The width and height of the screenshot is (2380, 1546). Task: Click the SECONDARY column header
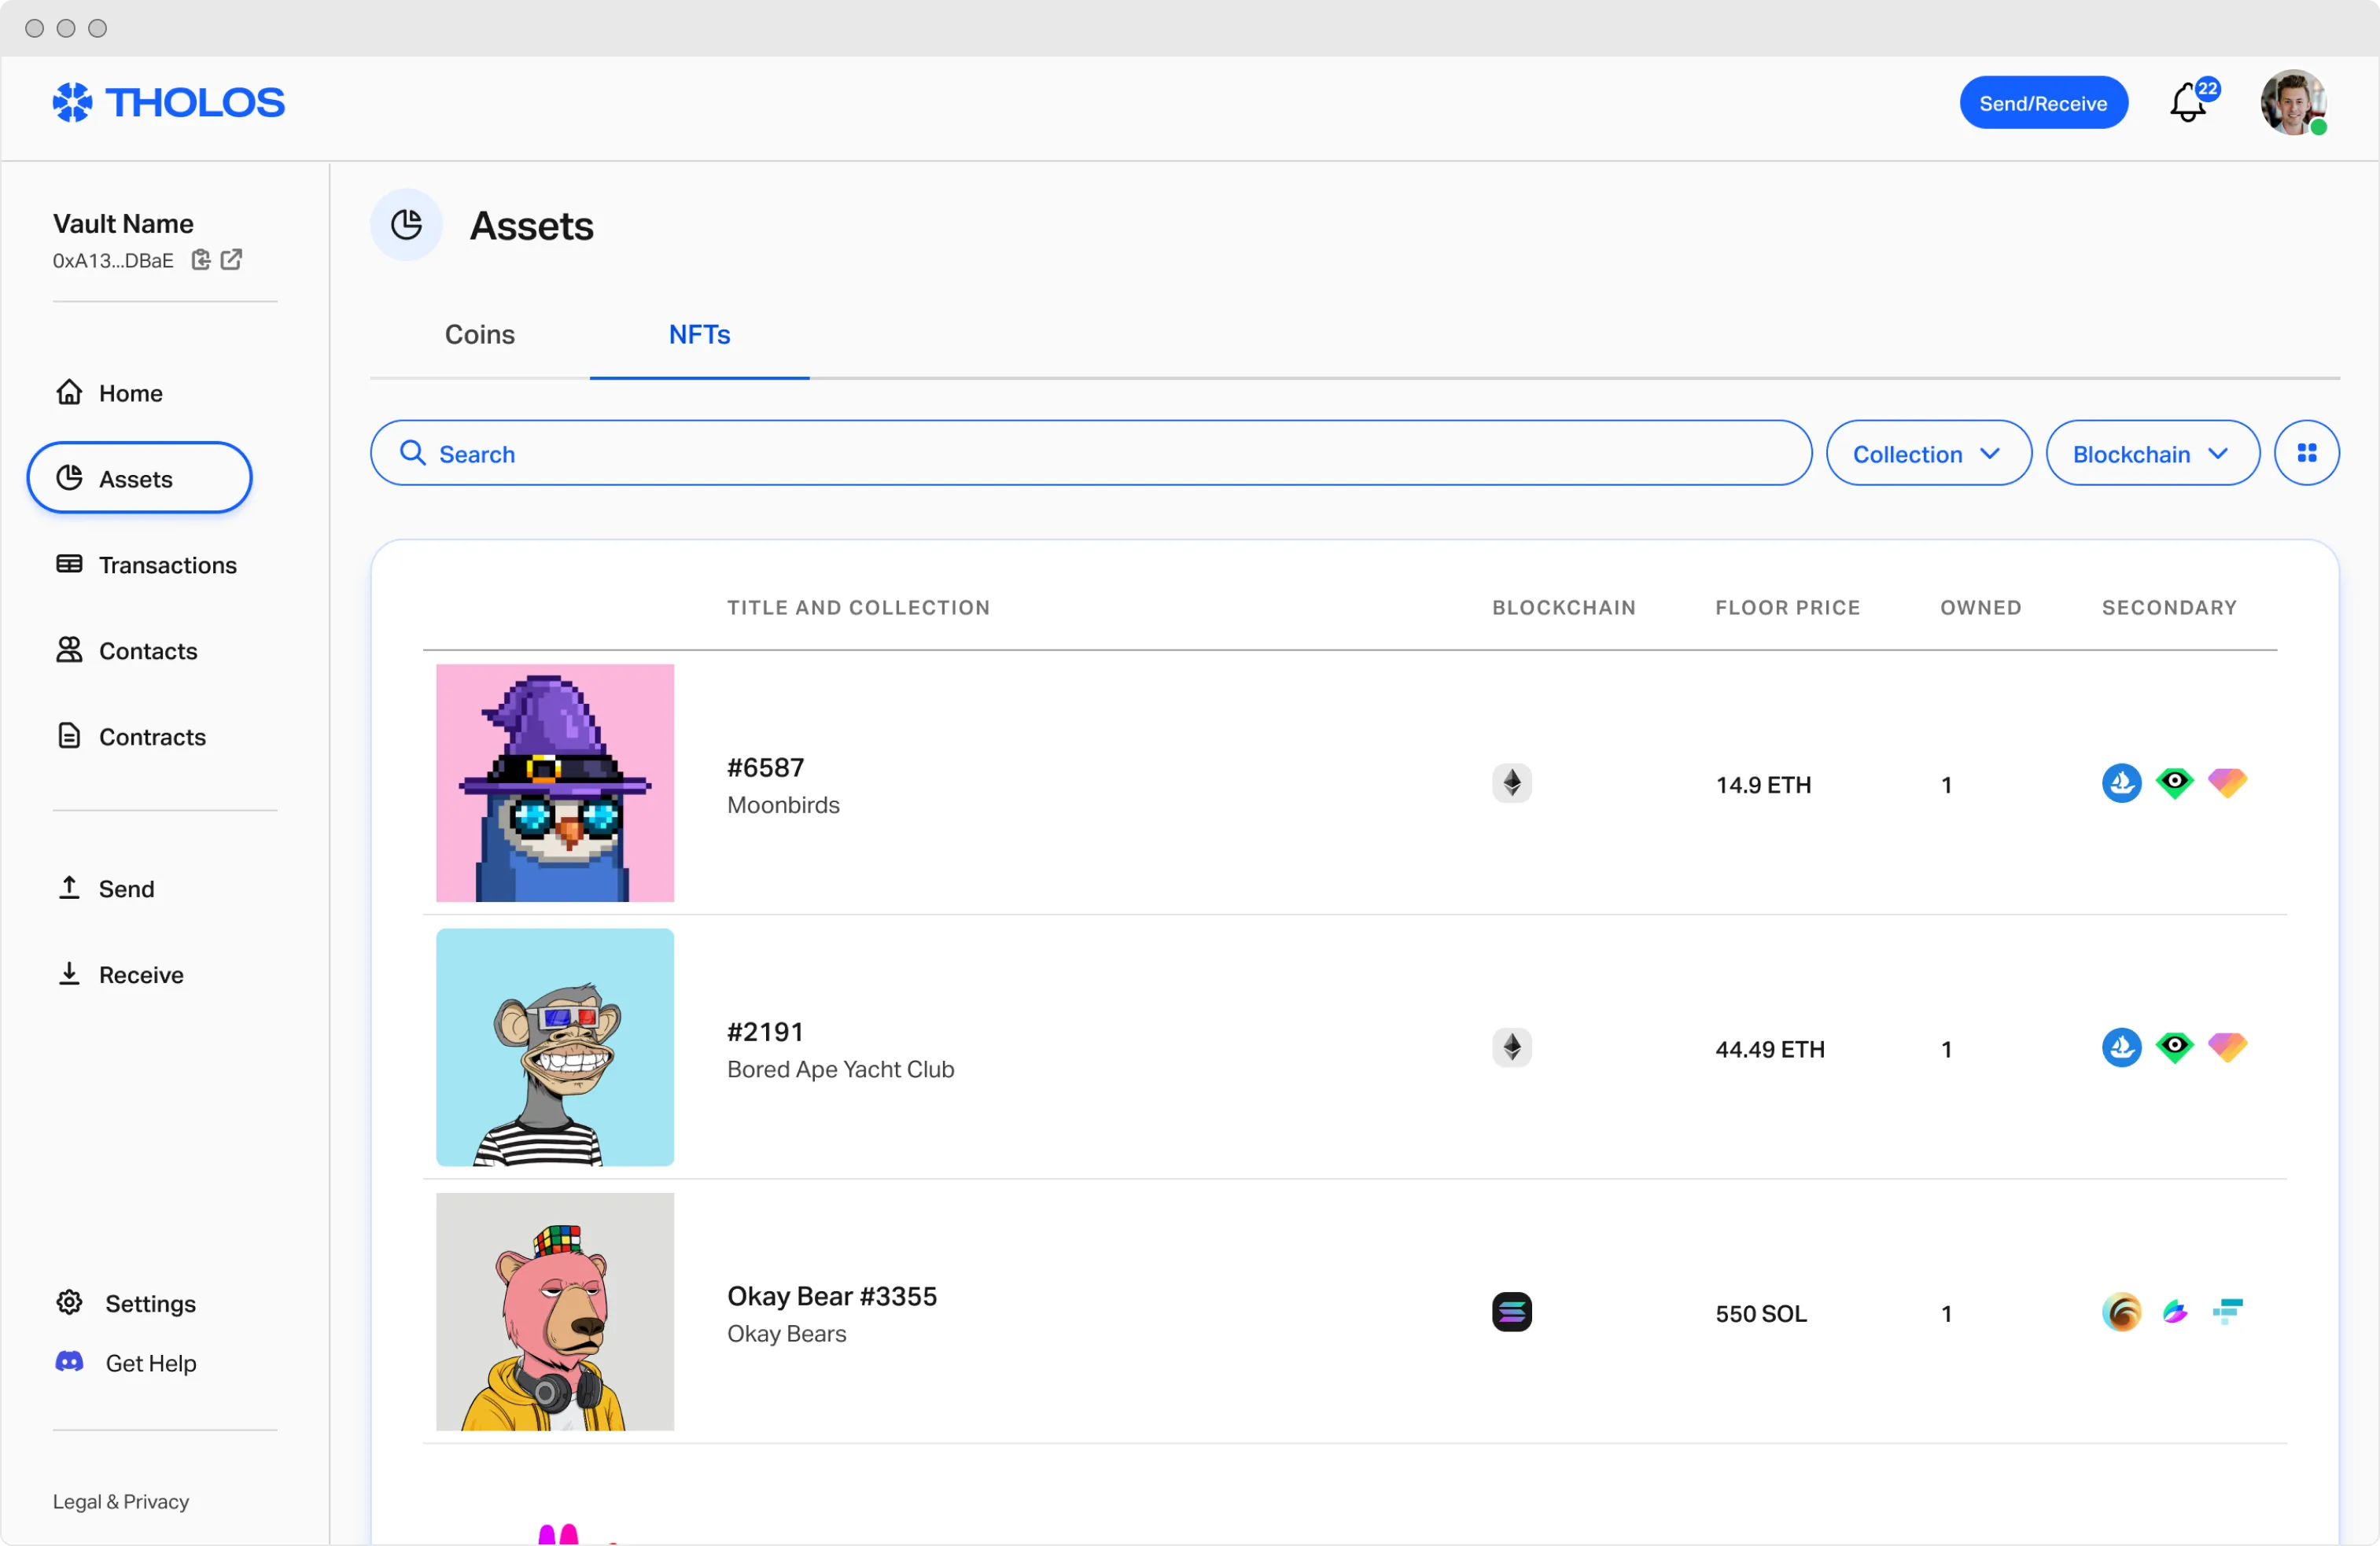2169,607
